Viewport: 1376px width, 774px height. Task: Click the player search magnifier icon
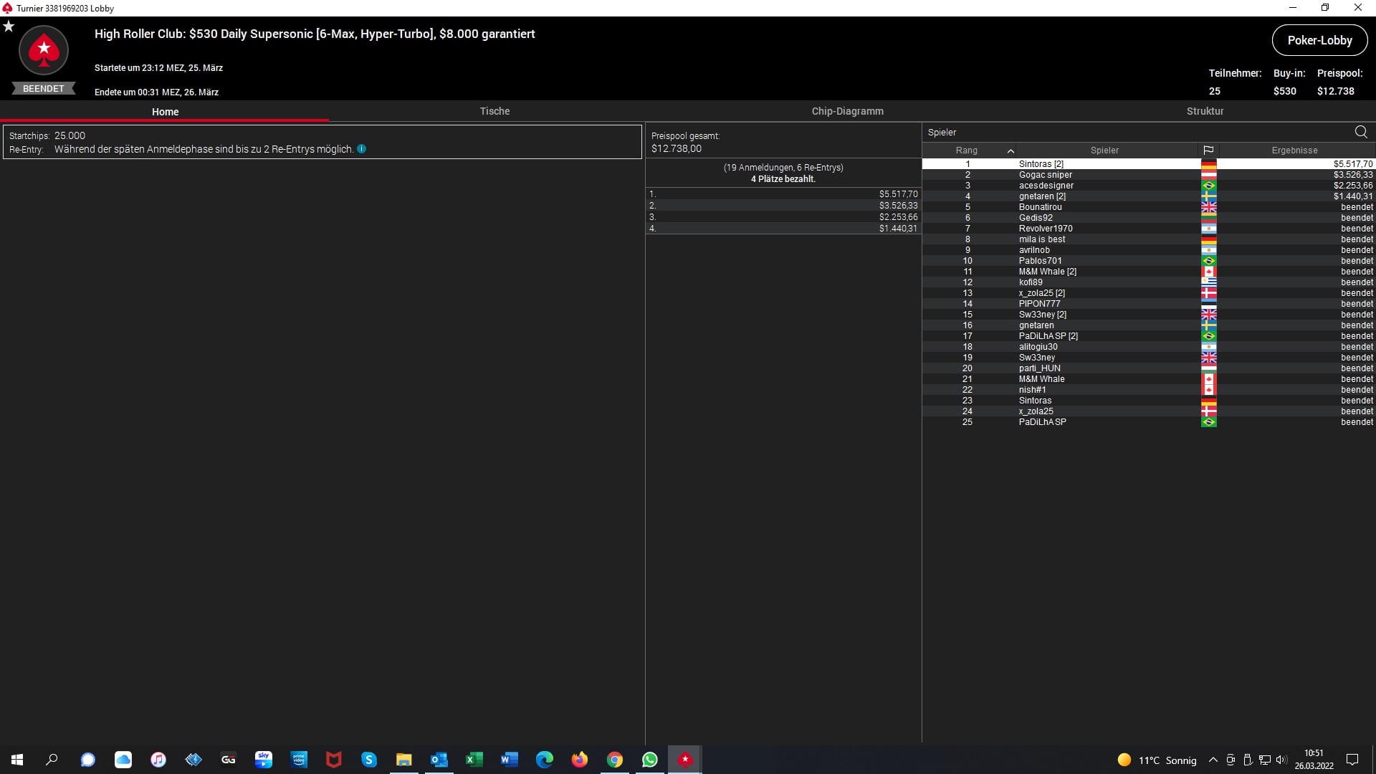1360,132
